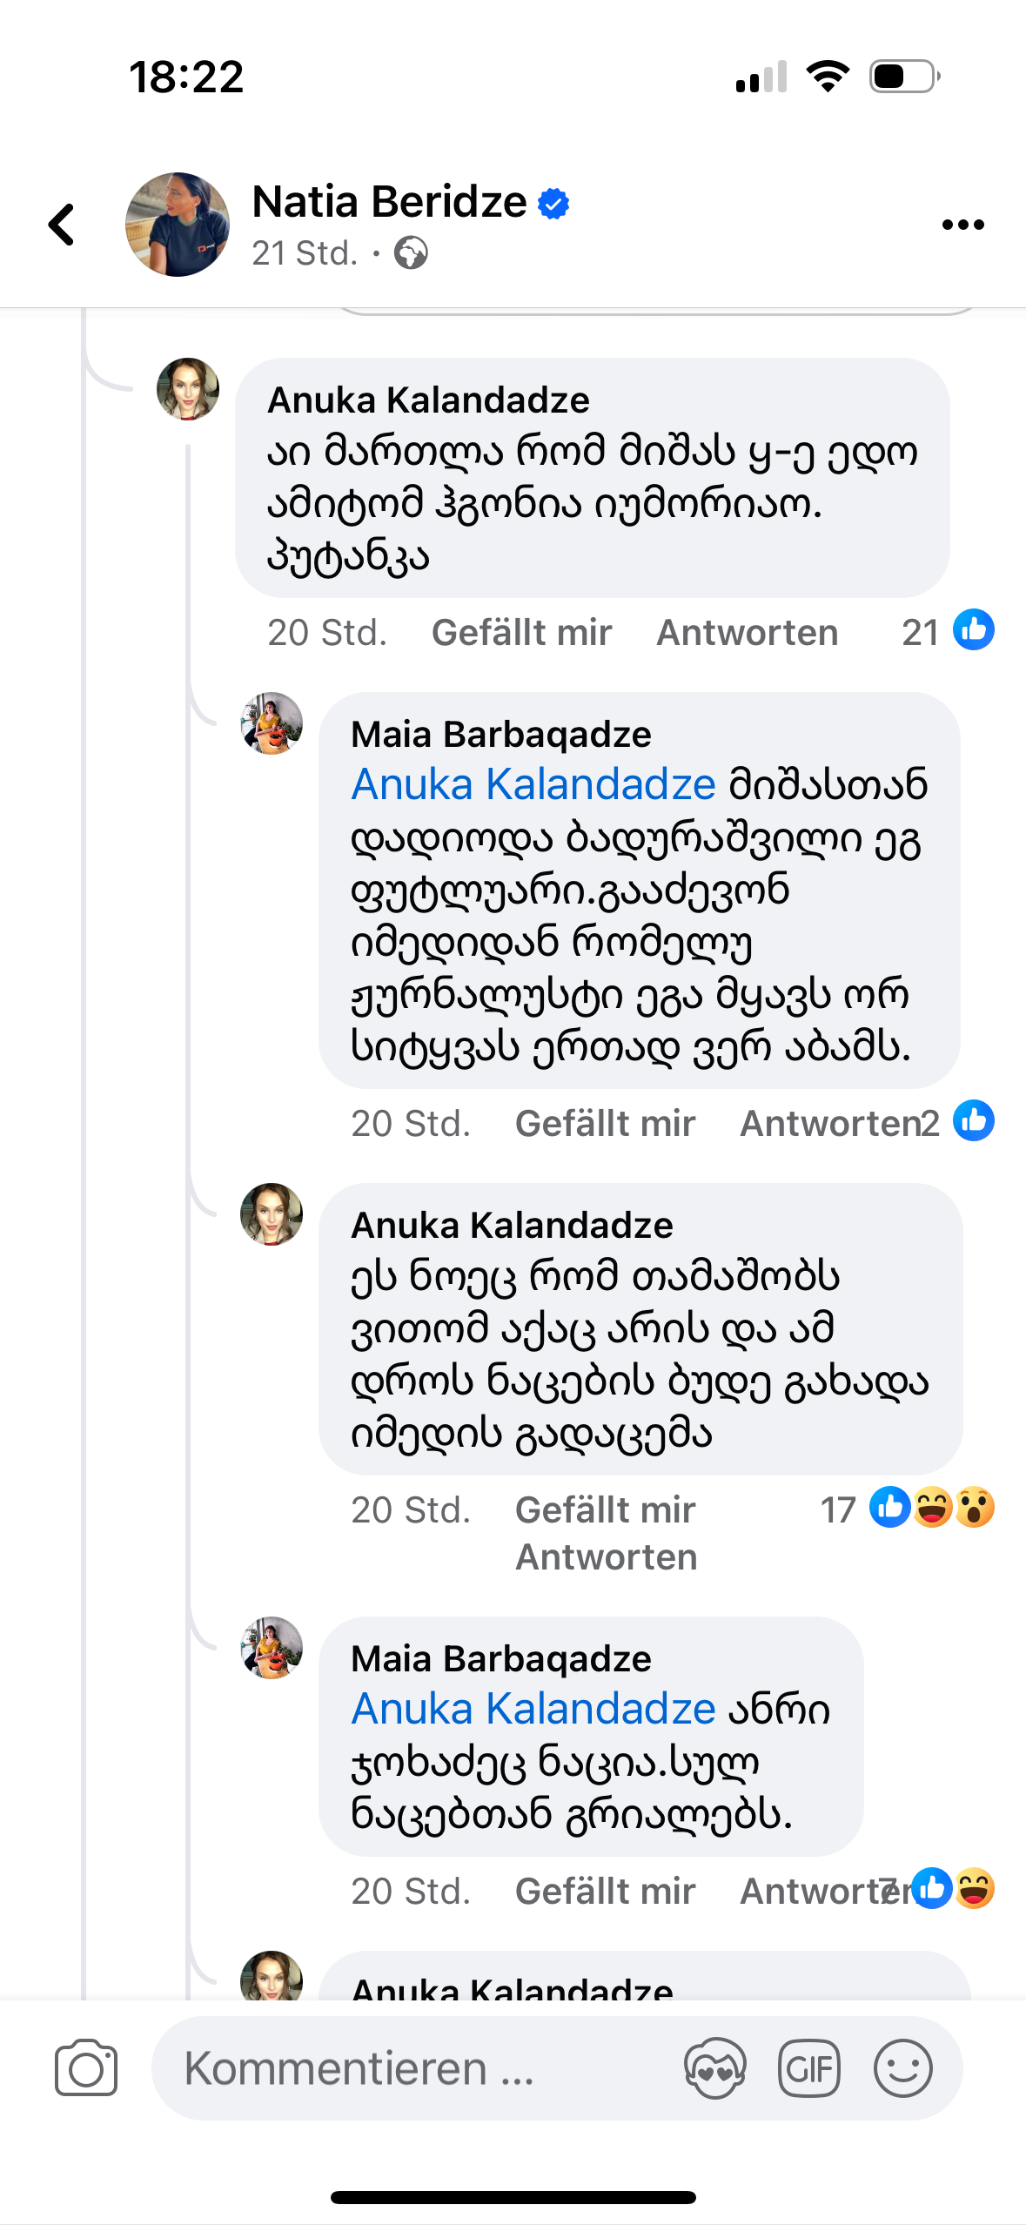View the 21 likes on Anuka's first comment

tap(947, 631)
